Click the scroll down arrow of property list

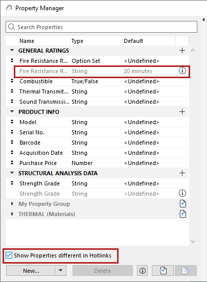point(193,241)
